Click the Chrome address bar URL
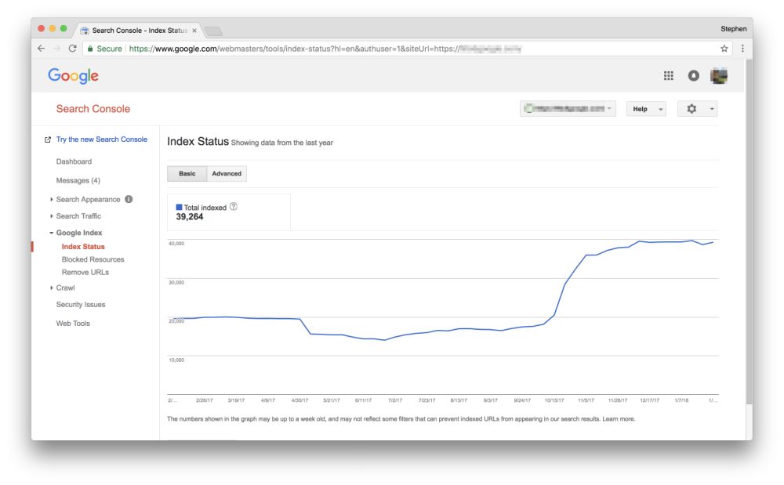The image size is (784, 485). (x=314, y=49)
